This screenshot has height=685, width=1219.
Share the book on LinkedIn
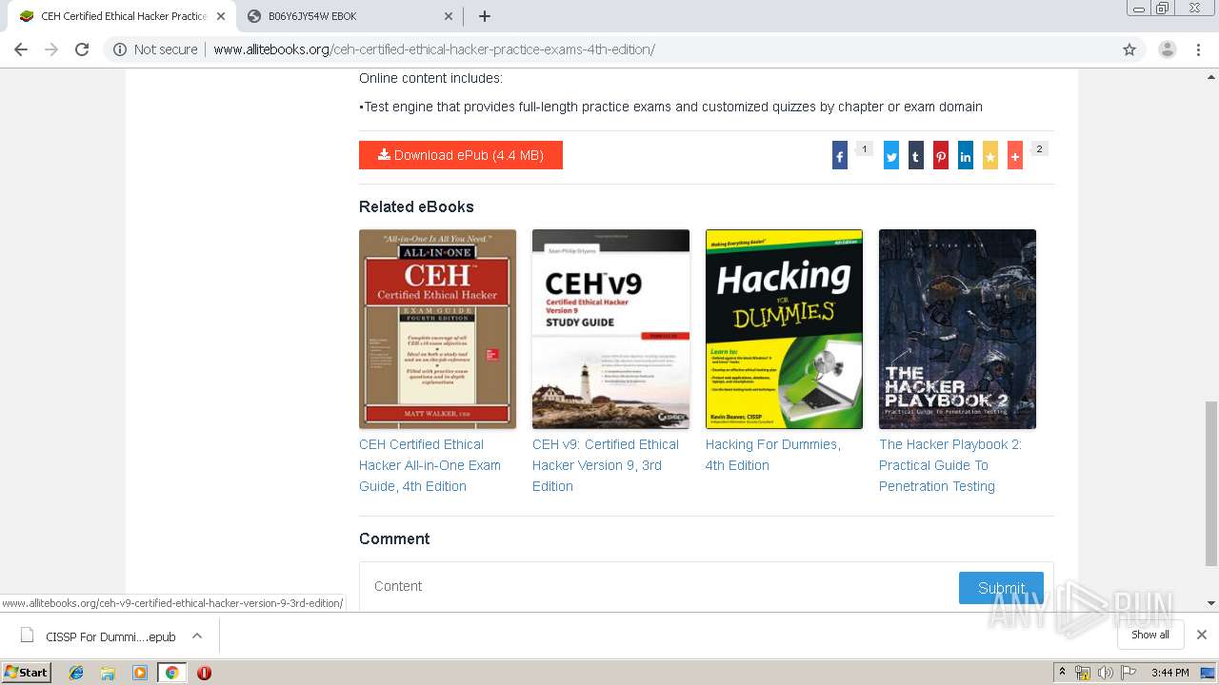pos(966,157)
